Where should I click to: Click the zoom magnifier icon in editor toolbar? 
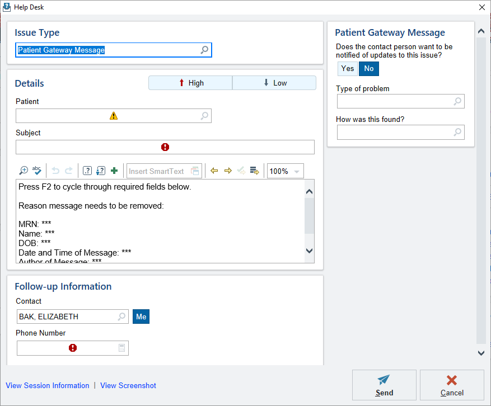click(24, 171)
